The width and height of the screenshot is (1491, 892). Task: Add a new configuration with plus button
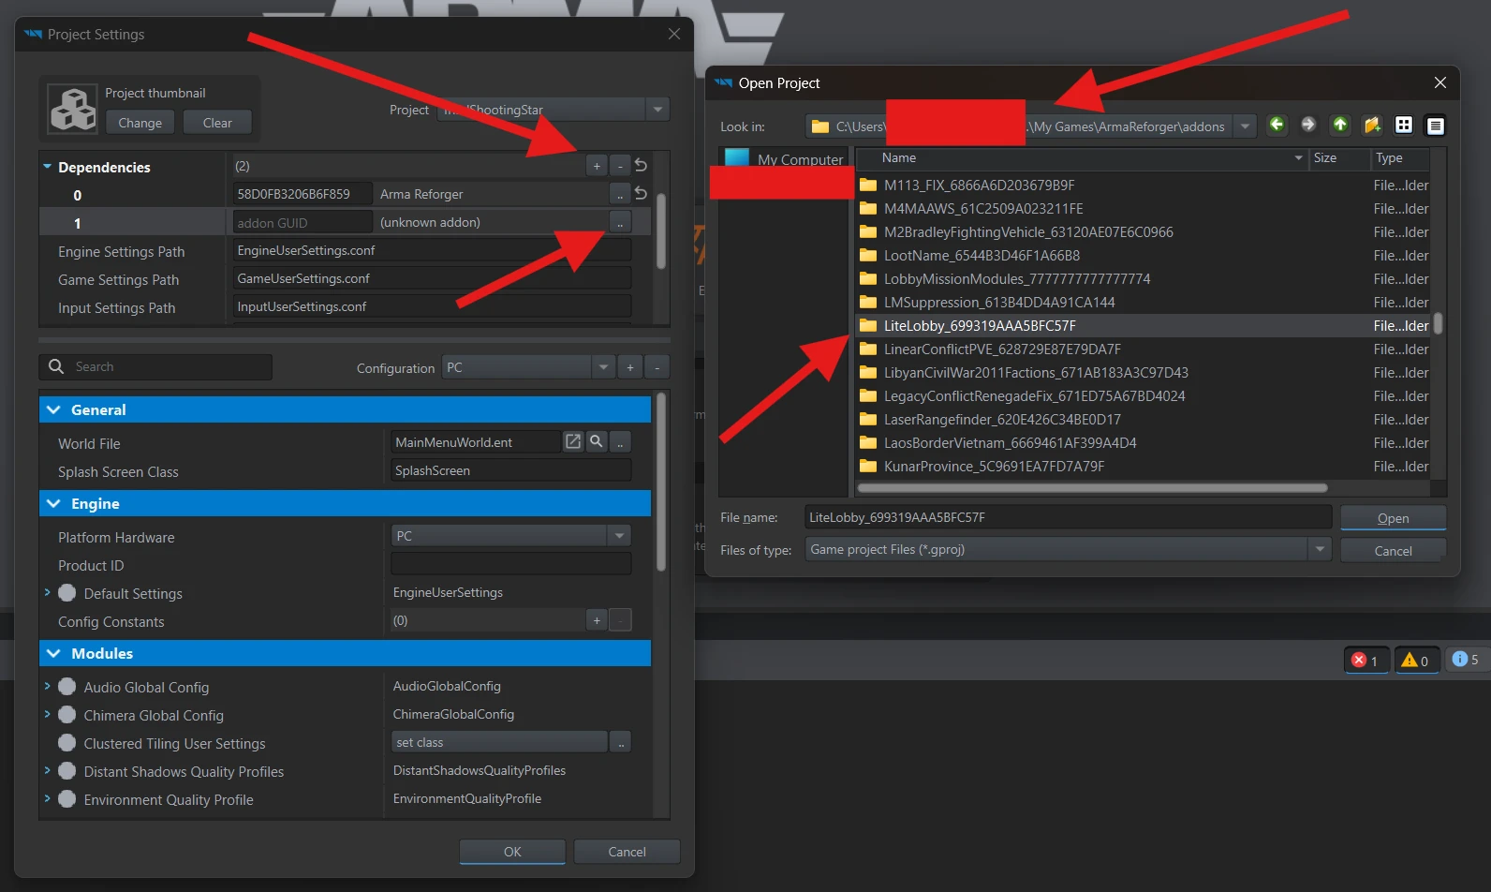(x=630, y=367)
